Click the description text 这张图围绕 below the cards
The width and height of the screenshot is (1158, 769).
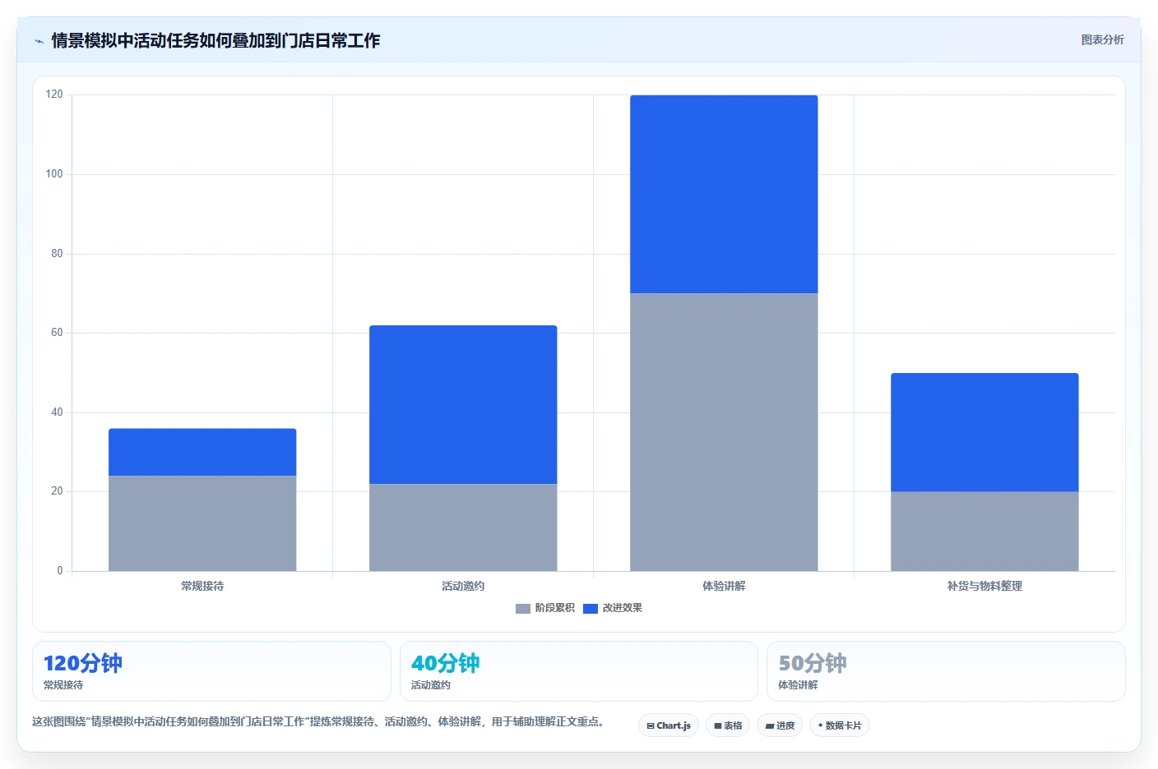[x=319, y=721]
